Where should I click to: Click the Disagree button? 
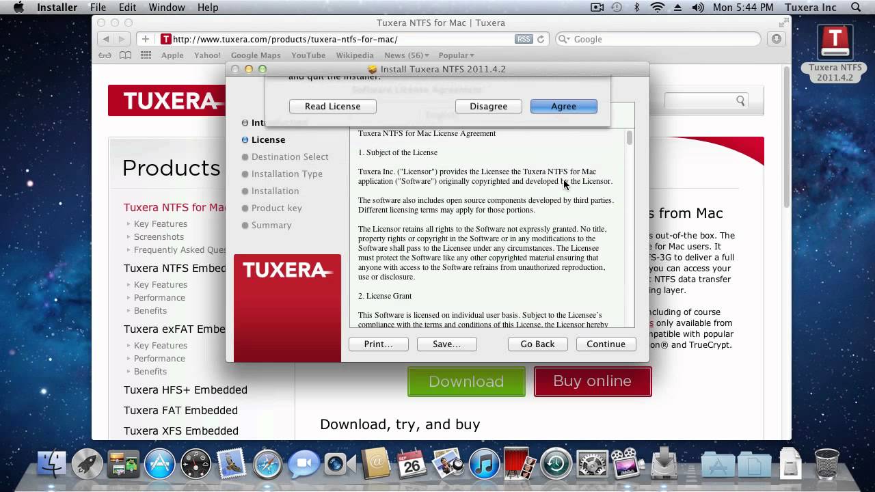click(489, 106)
